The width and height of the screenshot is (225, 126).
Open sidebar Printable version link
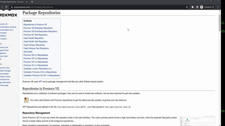click(5, 77)
